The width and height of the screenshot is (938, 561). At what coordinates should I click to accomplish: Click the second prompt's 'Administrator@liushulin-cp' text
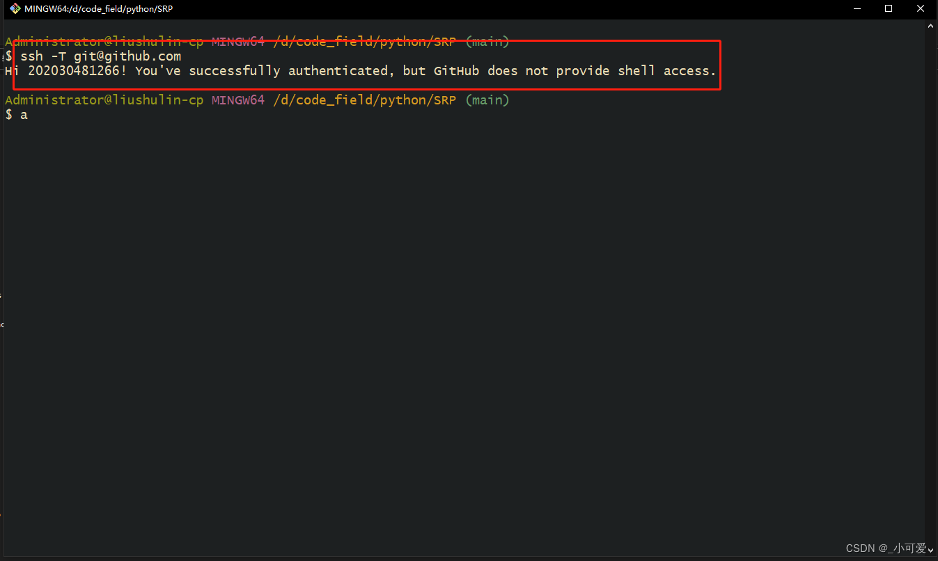coord(104,100)
